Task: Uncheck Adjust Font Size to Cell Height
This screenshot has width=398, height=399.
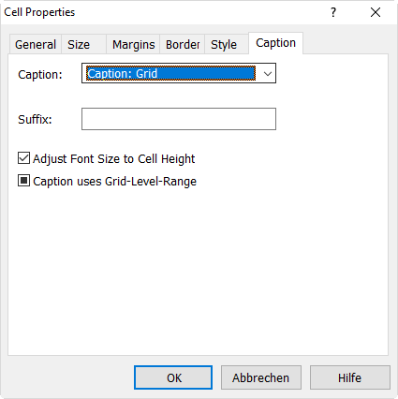Action: [x=23, y=158]
